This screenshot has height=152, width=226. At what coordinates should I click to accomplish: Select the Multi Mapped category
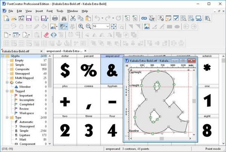(24, 78)
